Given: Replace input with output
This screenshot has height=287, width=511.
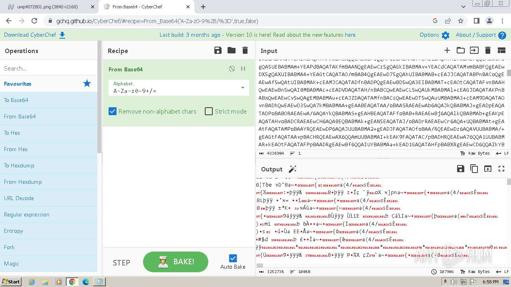Looking at the screenshot, I should coord(487,169).
